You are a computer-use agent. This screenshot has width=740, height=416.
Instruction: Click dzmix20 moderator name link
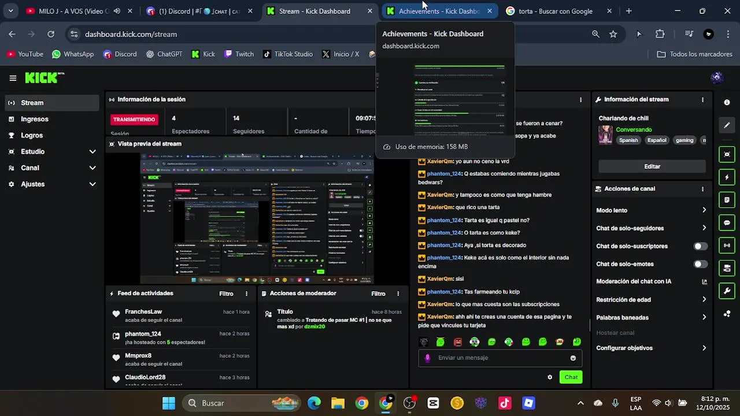[x=314, y=326]
